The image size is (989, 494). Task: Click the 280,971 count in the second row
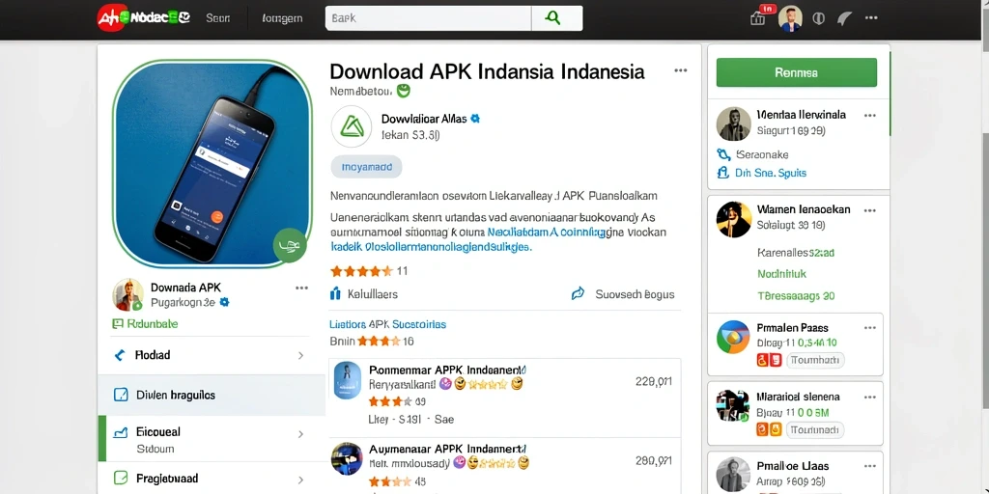654,460
